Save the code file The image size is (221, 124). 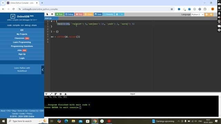pos(98,14)
